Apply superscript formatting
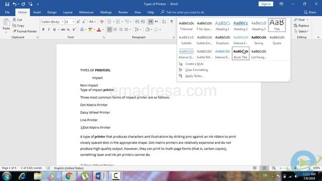Image resolution: width=322 pixels, height=181 pixels. [74, 30]
